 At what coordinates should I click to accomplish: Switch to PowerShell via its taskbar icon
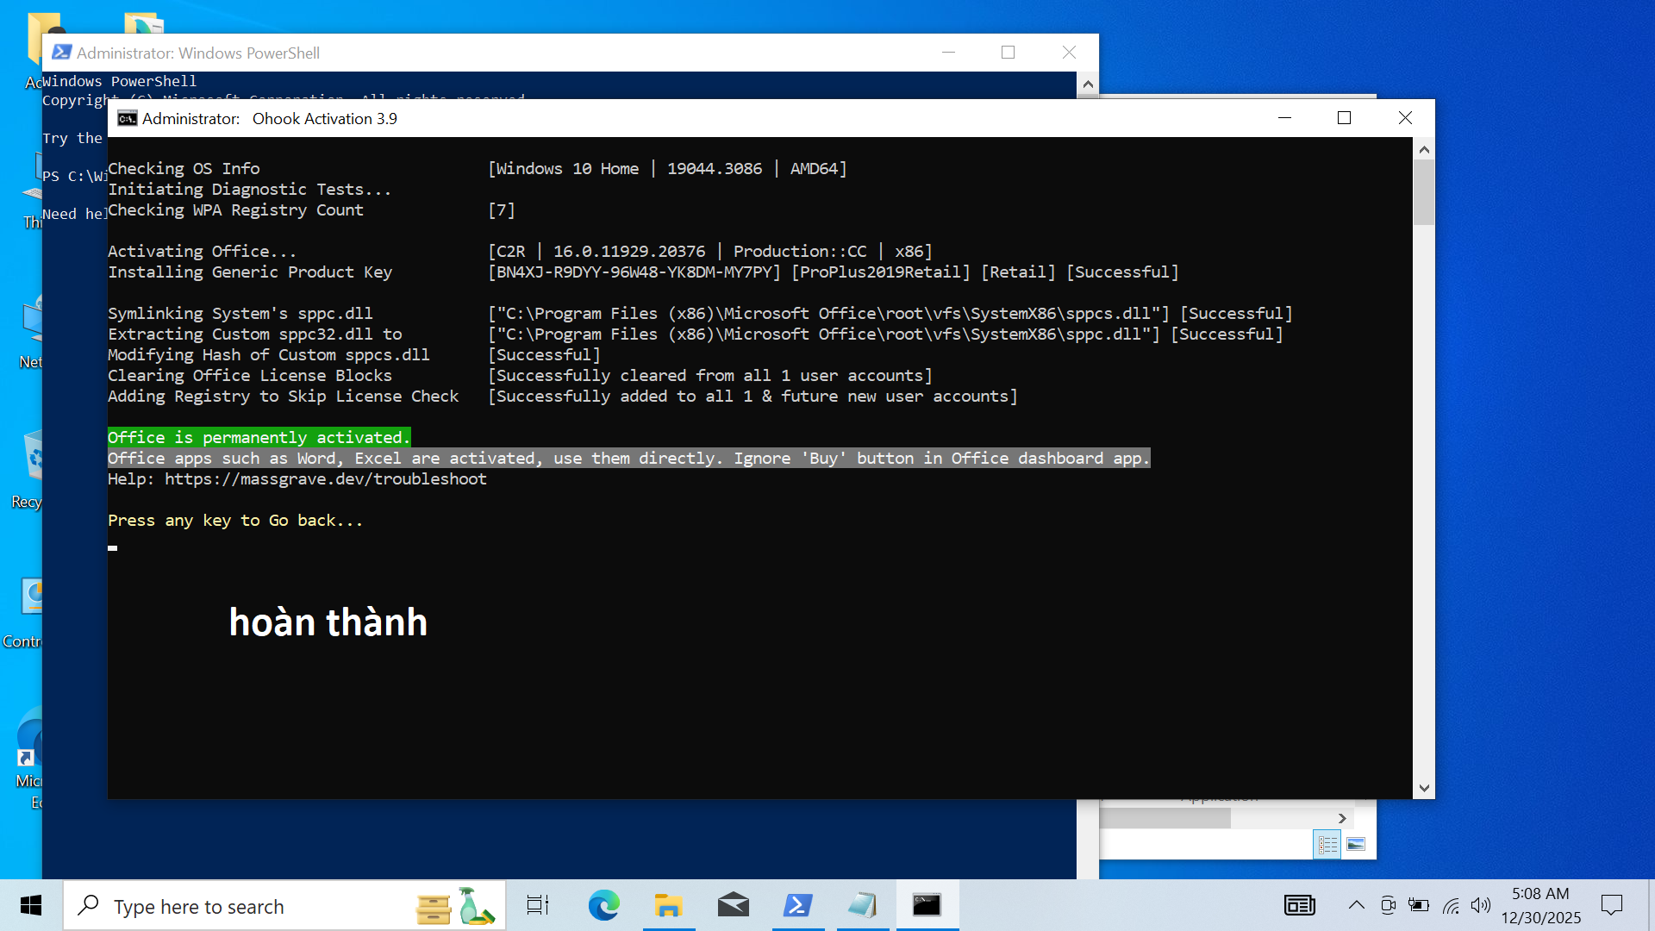[x=797, y=905]
